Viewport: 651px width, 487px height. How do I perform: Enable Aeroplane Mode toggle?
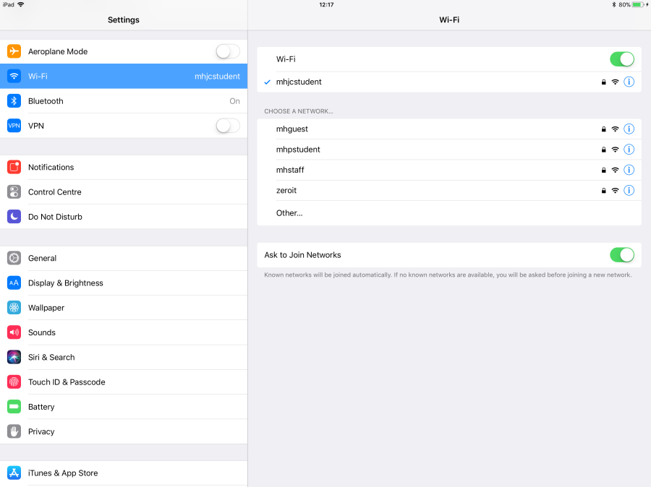[227, 51]
